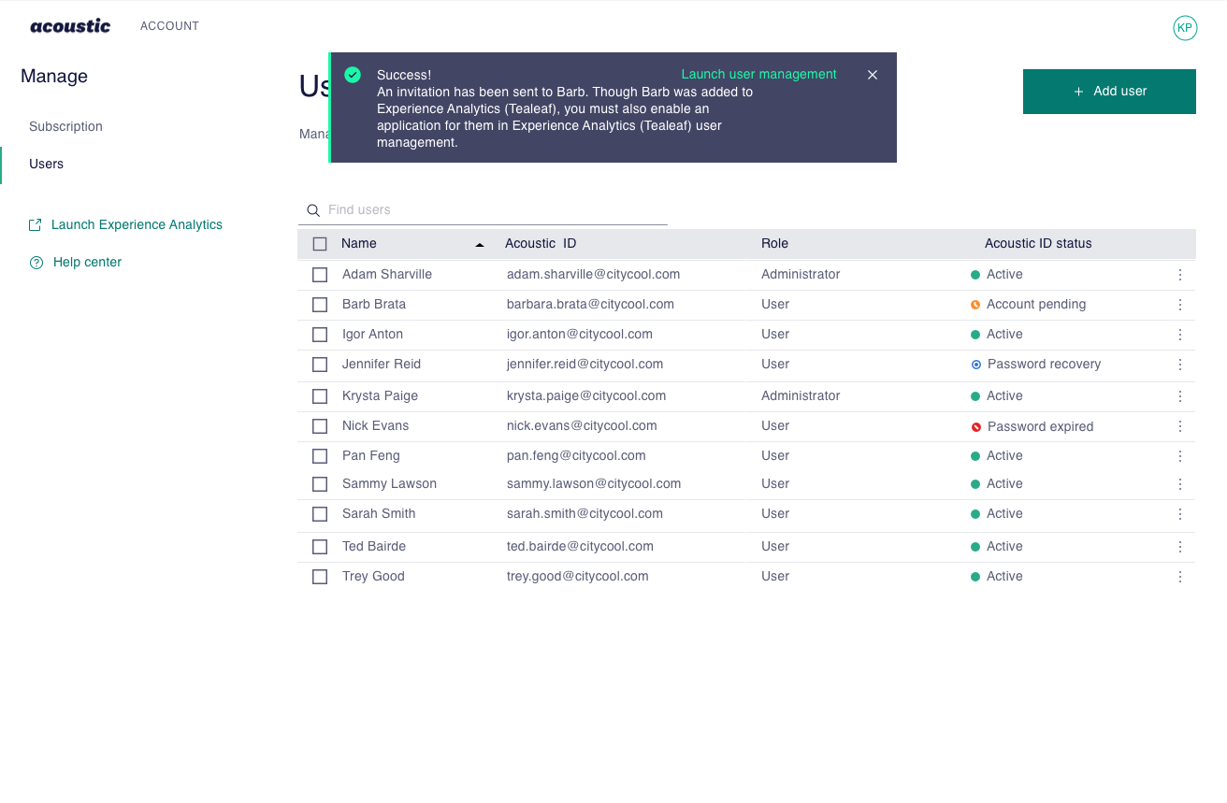Open actions menu for Adam Sharville

pos(1180,275)
